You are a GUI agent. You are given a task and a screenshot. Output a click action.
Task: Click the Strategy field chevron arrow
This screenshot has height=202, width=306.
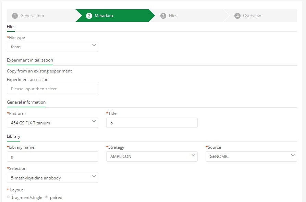click(193, 155)
